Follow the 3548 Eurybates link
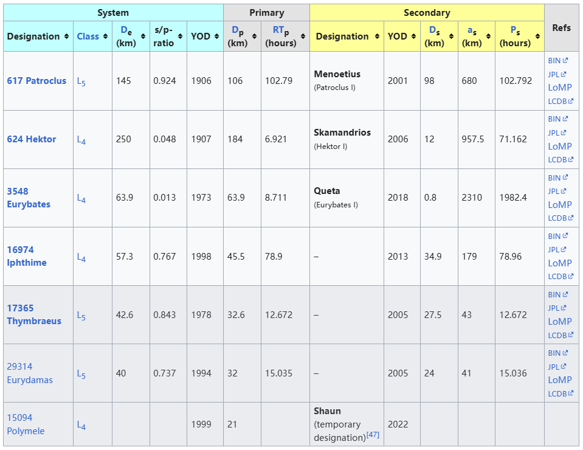 [29, 198]
